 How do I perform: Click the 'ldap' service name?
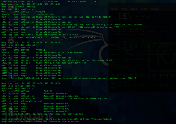pos(23,24)
